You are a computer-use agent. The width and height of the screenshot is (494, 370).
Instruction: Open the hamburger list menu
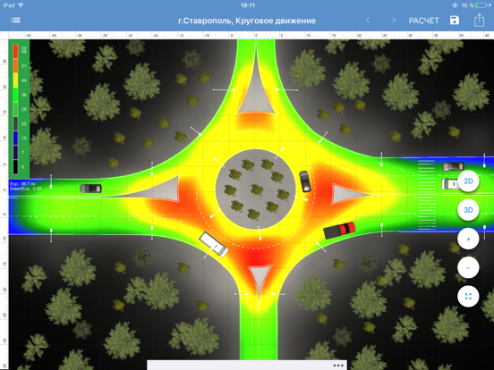tap(15, 21)
